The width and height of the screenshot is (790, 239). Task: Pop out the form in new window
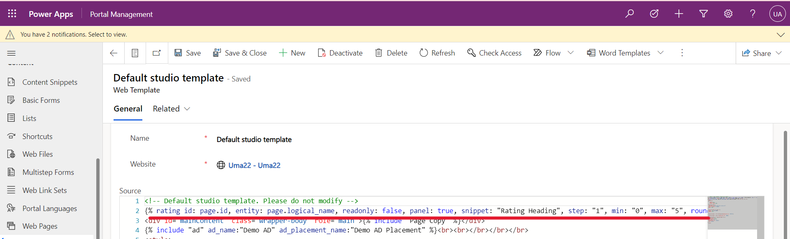click(157, 53)
